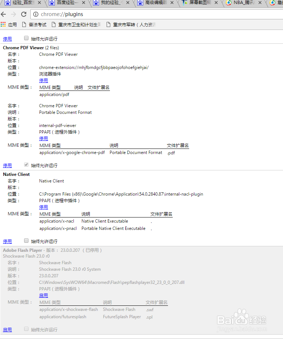Click the application/x-google-chrome-pdf entry

(72, 153)
